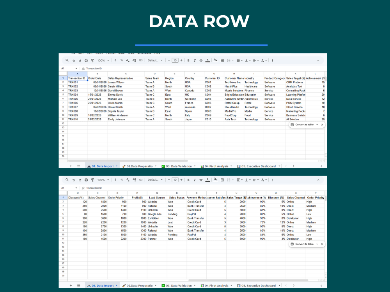This screenshot has width=390, height=292.
Task: Open horizontal align dropdown in the upper toolbar
Action: pos(240,60)
